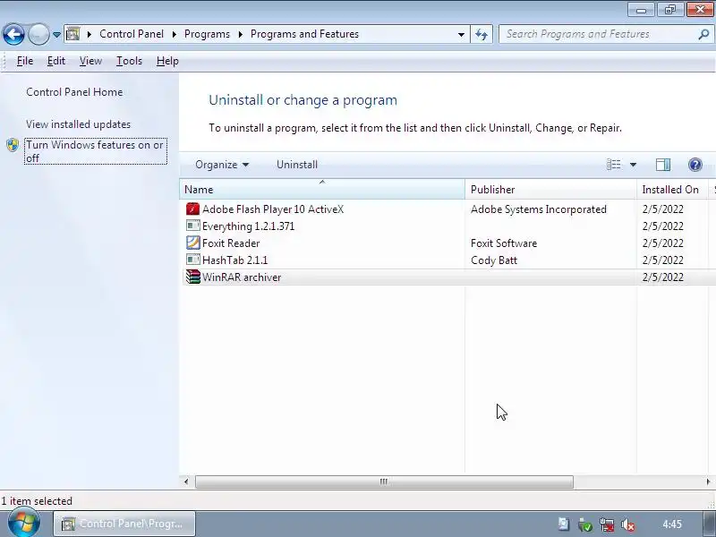Toggle the preview pane icon

[663, 165]
